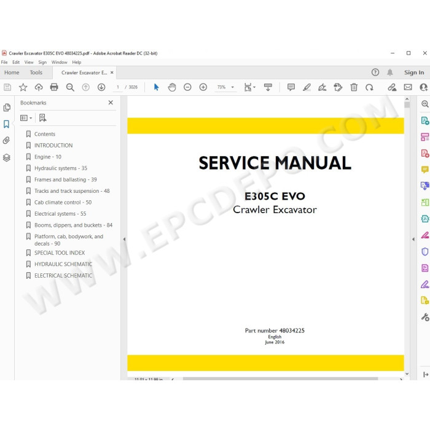Click the Sign In button

[414, 72]
